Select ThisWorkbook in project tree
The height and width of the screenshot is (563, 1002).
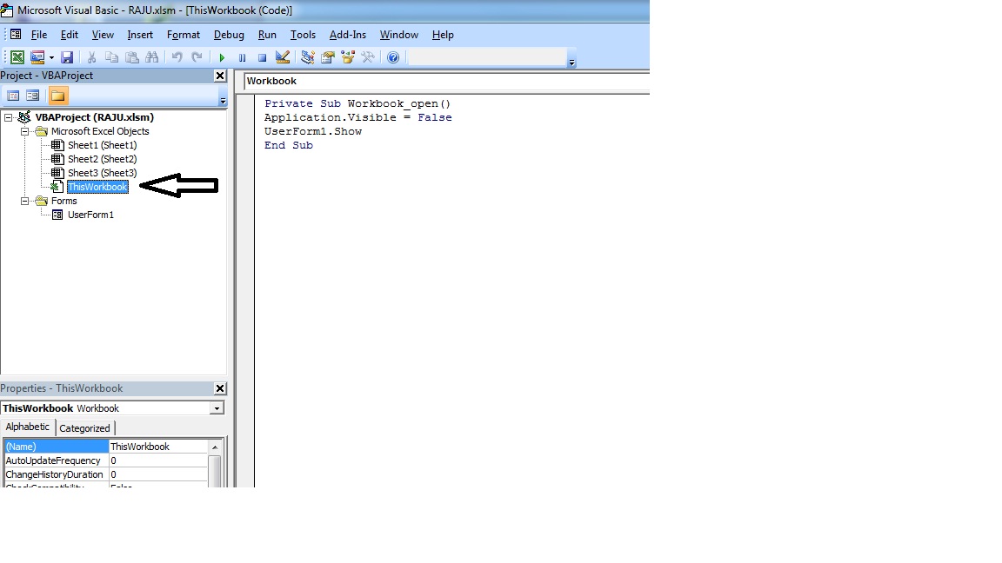click(x=97, y=187)
